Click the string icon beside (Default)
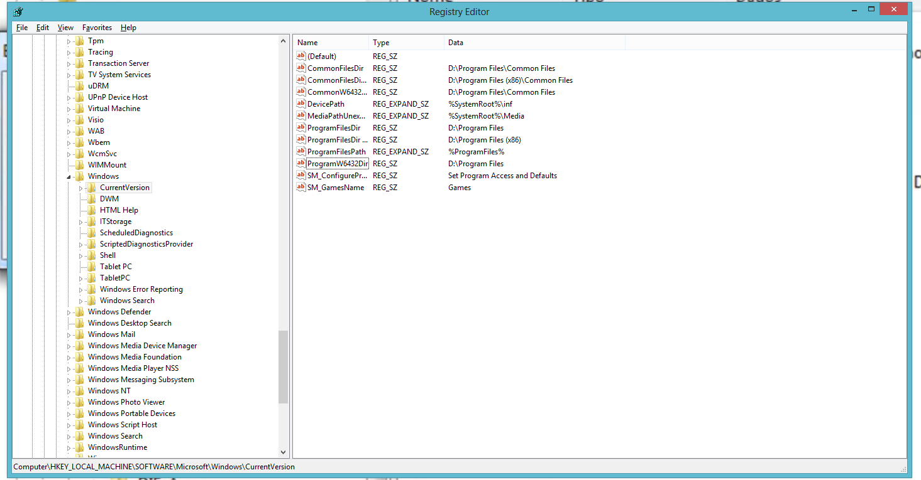Screen dimensions: 921x480 click(x=301, y=56)
